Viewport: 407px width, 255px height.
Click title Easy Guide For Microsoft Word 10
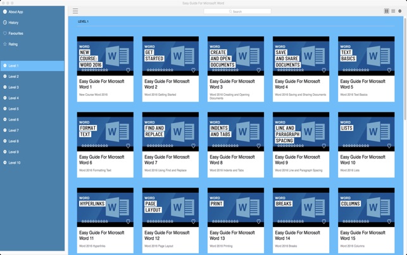(x=363, y=160)
